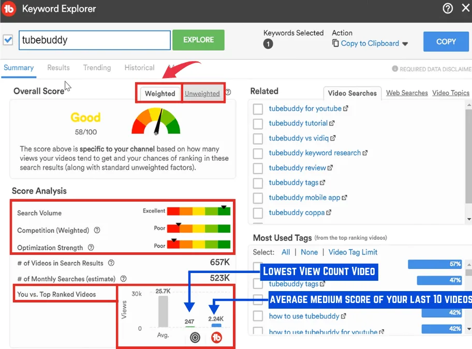Check the tubebuddy review checkbox

[x=258, y=169]
